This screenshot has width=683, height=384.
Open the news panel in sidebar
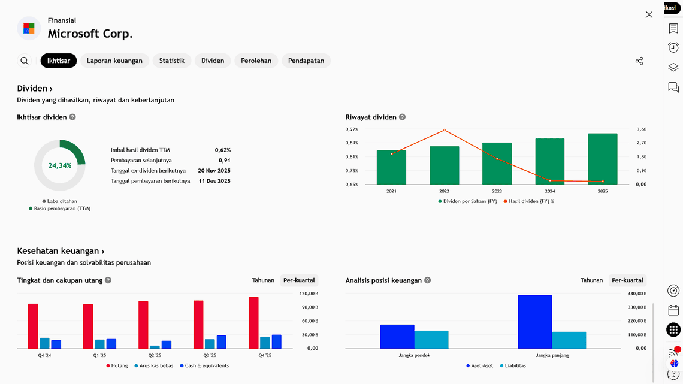[x=673, y=29]
